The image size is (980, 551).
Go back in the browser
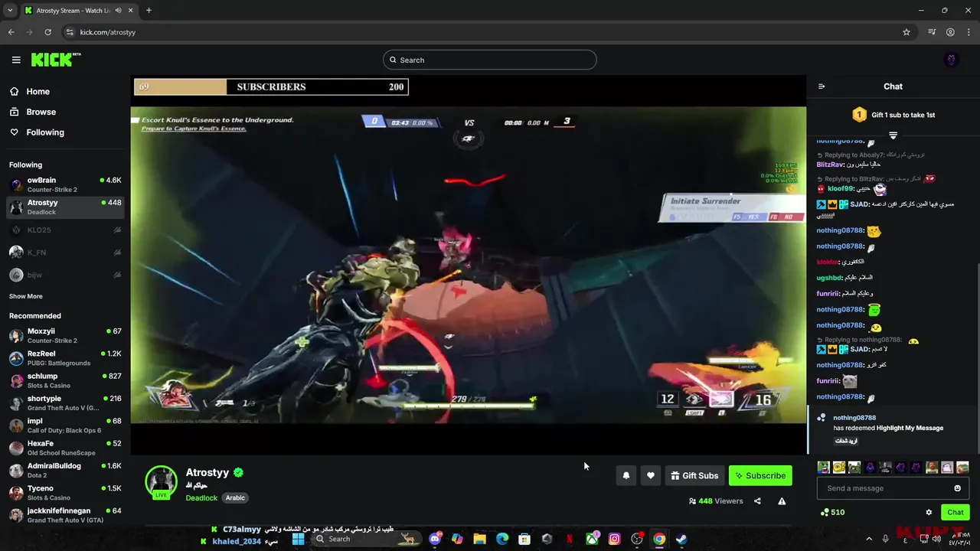pos(11,32)
